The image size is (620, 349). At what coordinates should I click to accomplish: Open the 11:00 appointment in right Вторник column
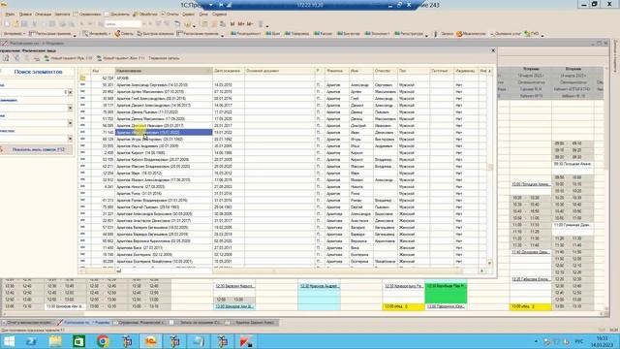(x=573, y=225)
